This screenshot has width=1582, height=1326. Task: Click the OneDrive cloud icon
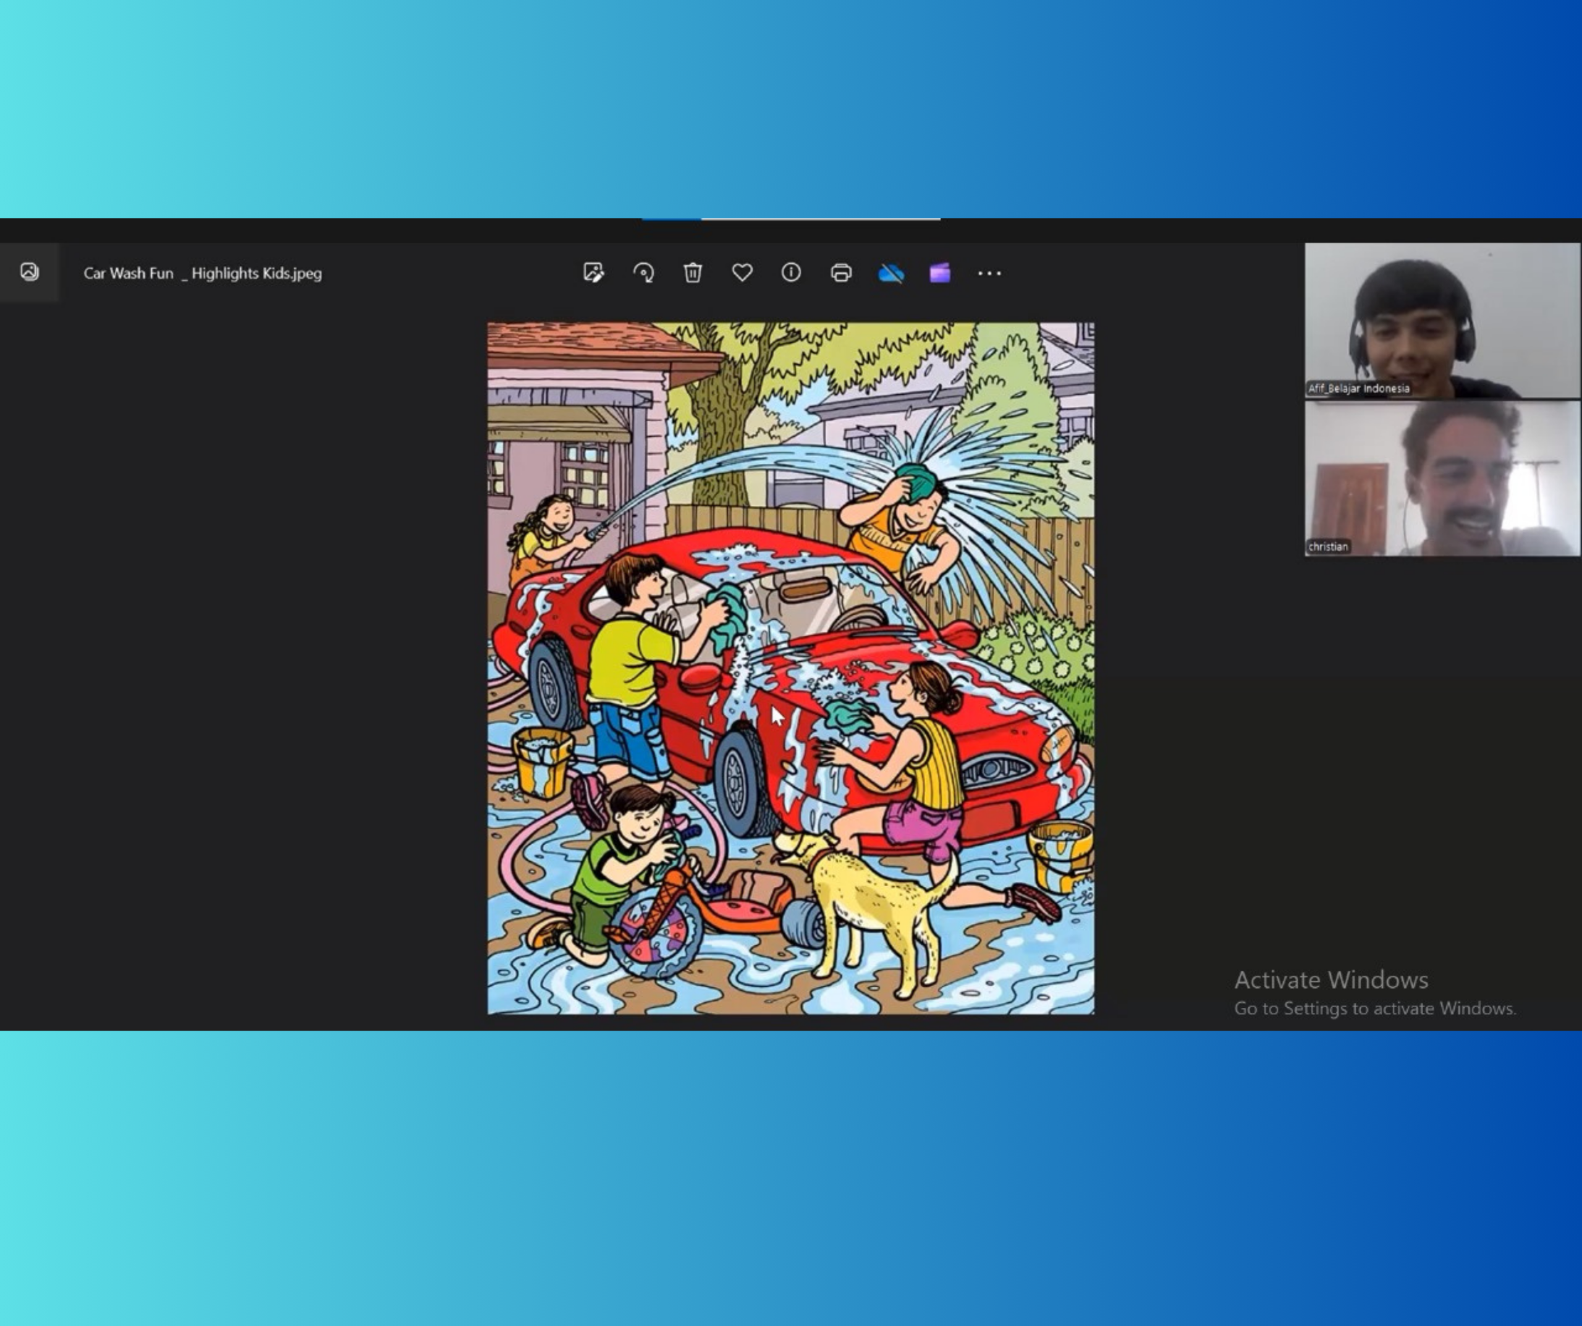(891, 272)
